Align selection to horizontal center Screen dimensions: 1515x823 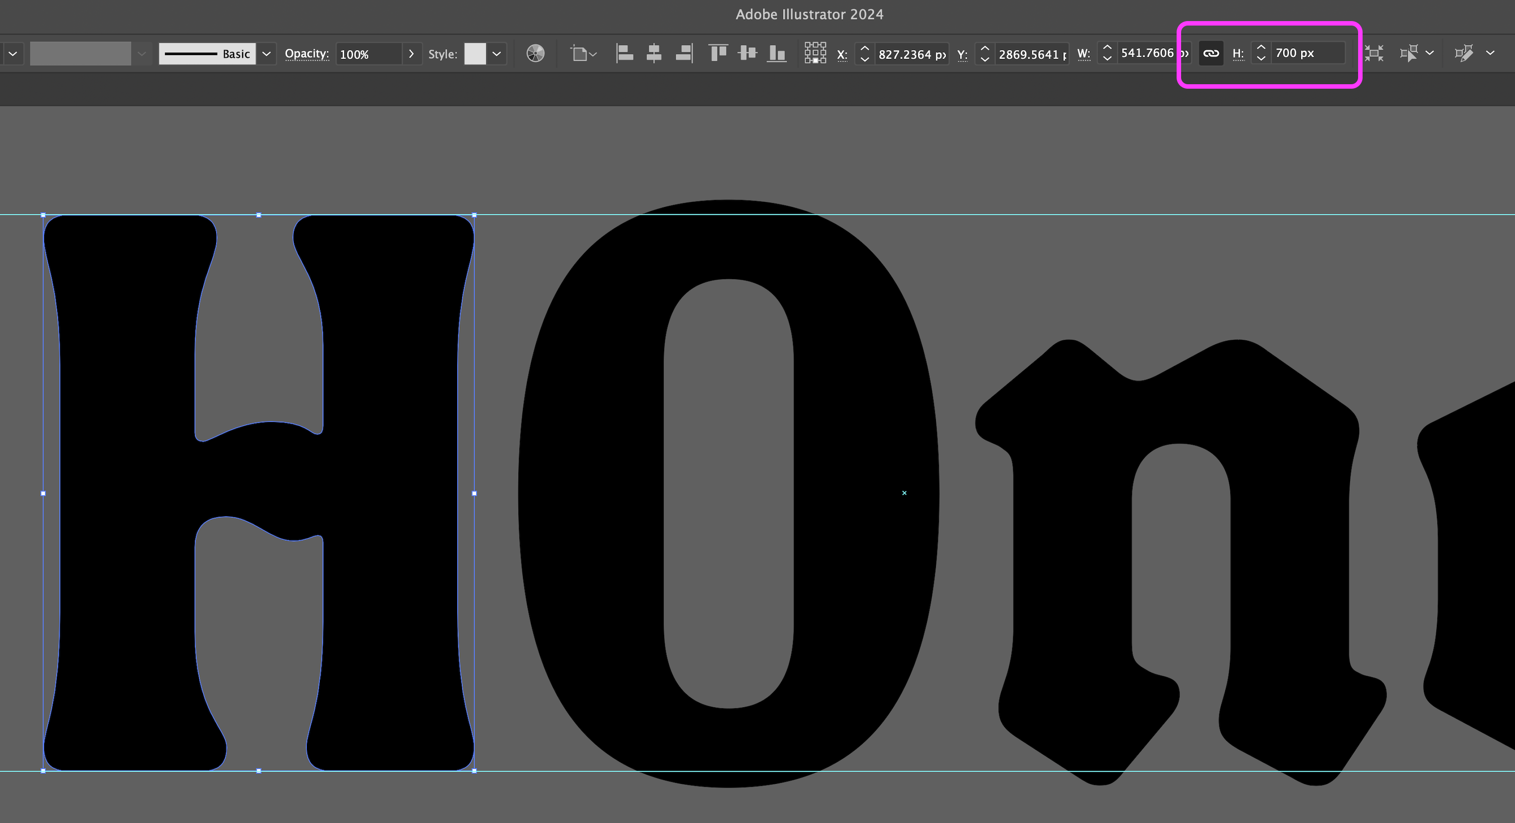click(x=653, y=54)
